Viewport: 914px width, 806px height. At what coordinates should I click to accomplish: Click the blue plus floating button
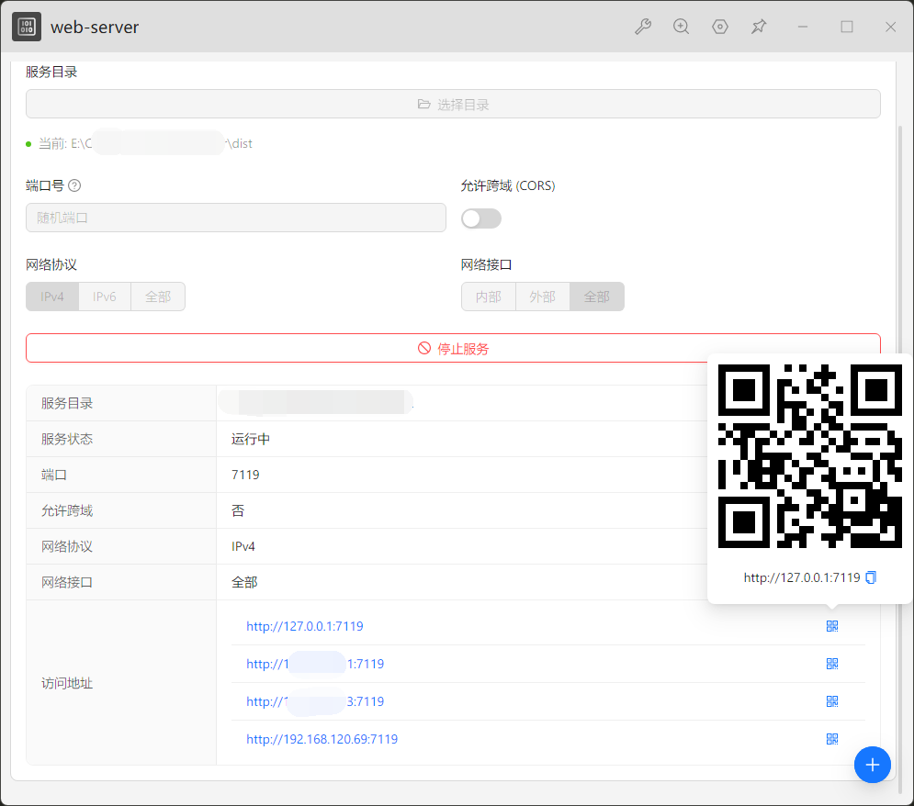(872, 765)
